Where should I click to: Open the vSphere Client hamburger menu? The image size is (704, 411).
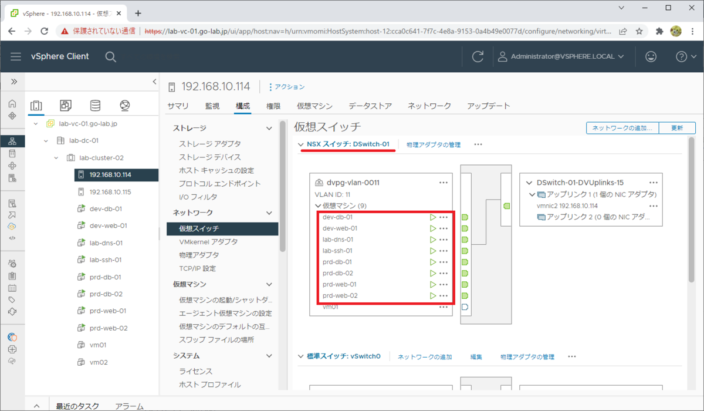point(16,56)
